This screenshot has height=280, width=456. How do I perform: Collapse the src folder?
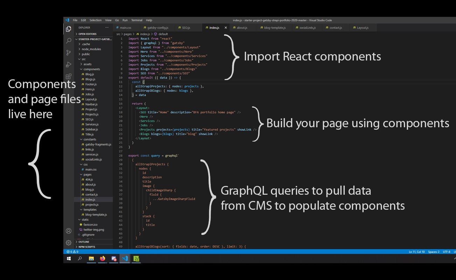[x=93, y=59]
